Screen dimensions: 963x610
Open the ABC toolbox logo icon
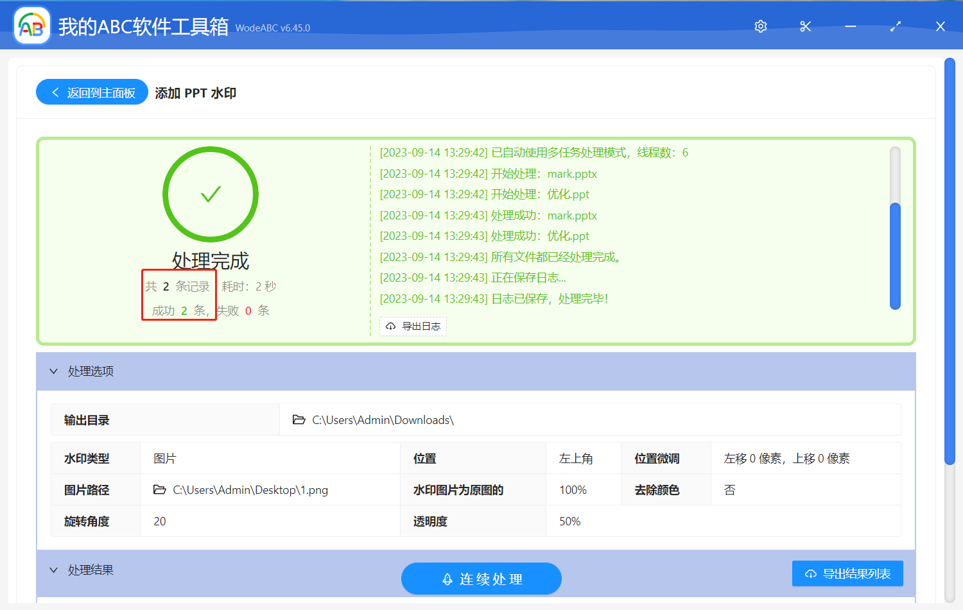click(x=31, y=25)
